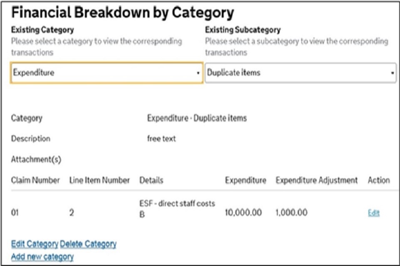Click the Action column header
The width and height of the screenshot is (400, 266).
379,180
